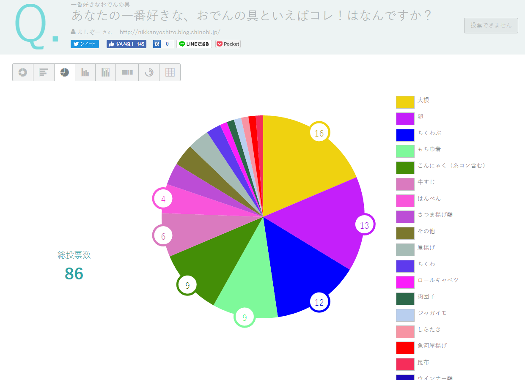Click the 牛すじ legend label
Screen dimensions: 525x380
(426, 182)
